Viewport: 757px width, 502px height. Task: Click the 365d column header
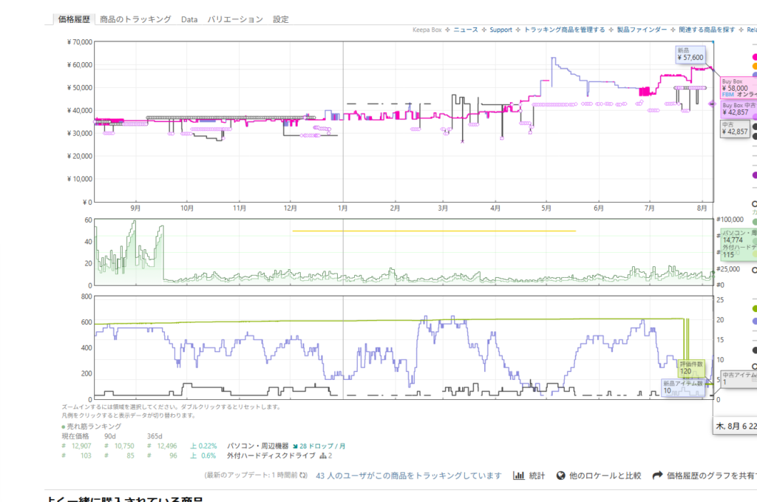point(155,436)
